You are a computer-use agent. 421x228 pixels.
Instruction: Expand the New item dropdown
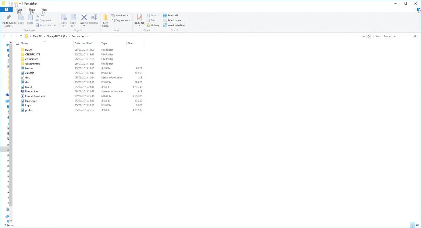[120, 15]
